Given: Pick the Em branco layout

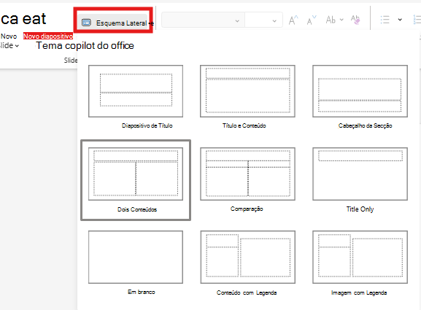Looking at the screenshot, I should click(136, 263).
